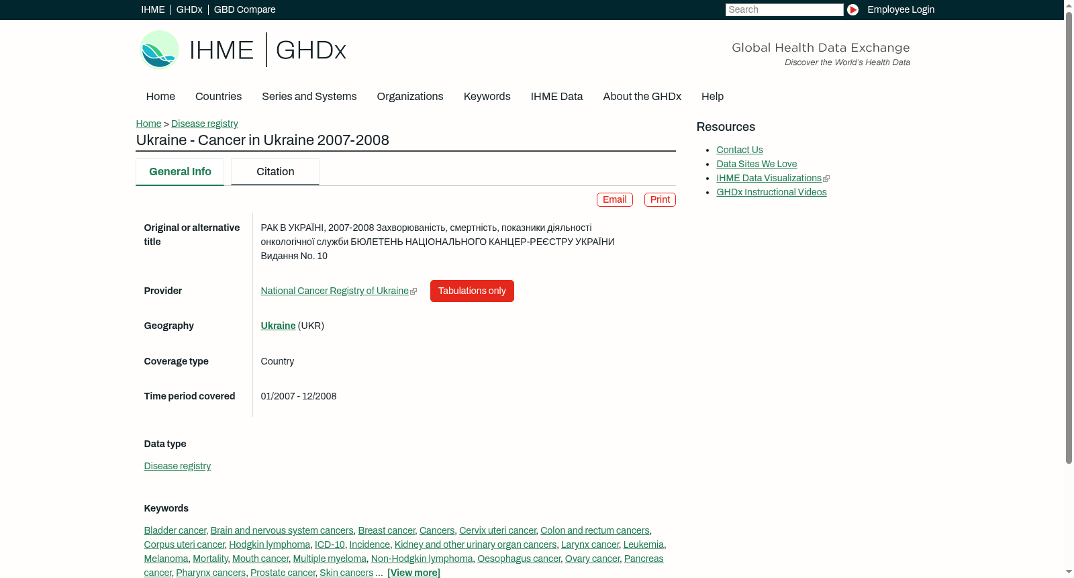Open the Organizations menu item
1074x578 pixels.
pyautogui.click(x=410, y=97)
